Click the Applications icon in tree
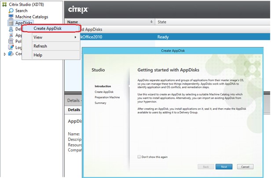Viewport: 271px width, 178px height. click(11, 35)
